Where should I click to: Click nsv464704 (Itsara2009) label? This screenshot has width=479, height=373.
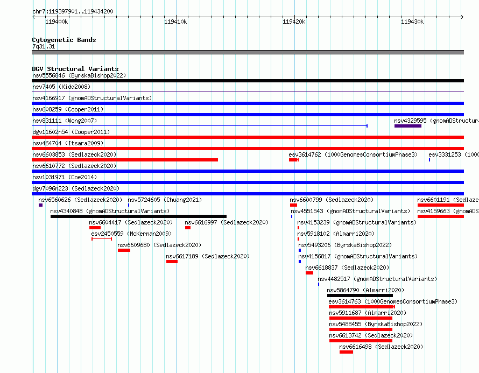(x=68, y=143)
